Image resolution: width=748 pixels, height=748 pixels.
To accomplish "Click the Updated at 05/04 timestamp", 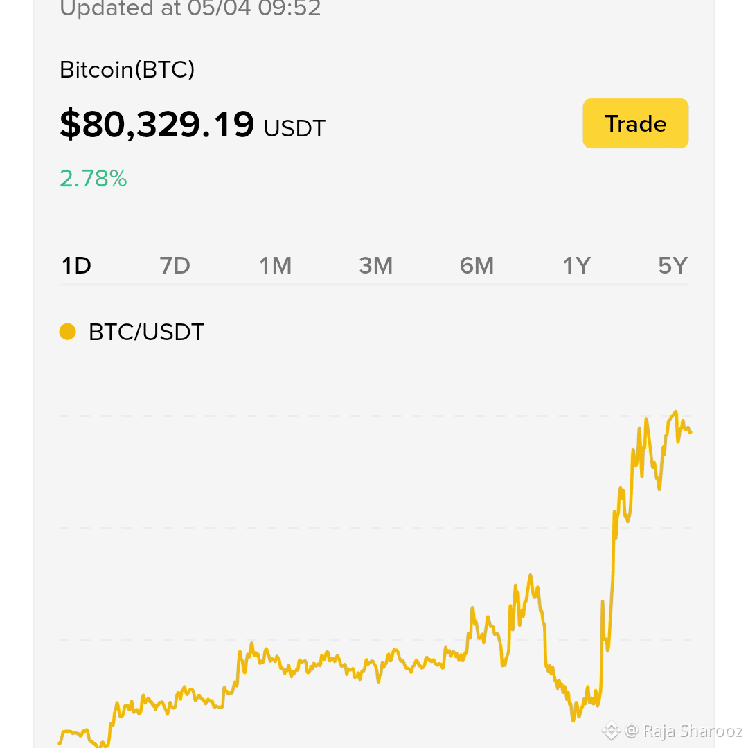I will pyautogui.click(x=190, y=8).
